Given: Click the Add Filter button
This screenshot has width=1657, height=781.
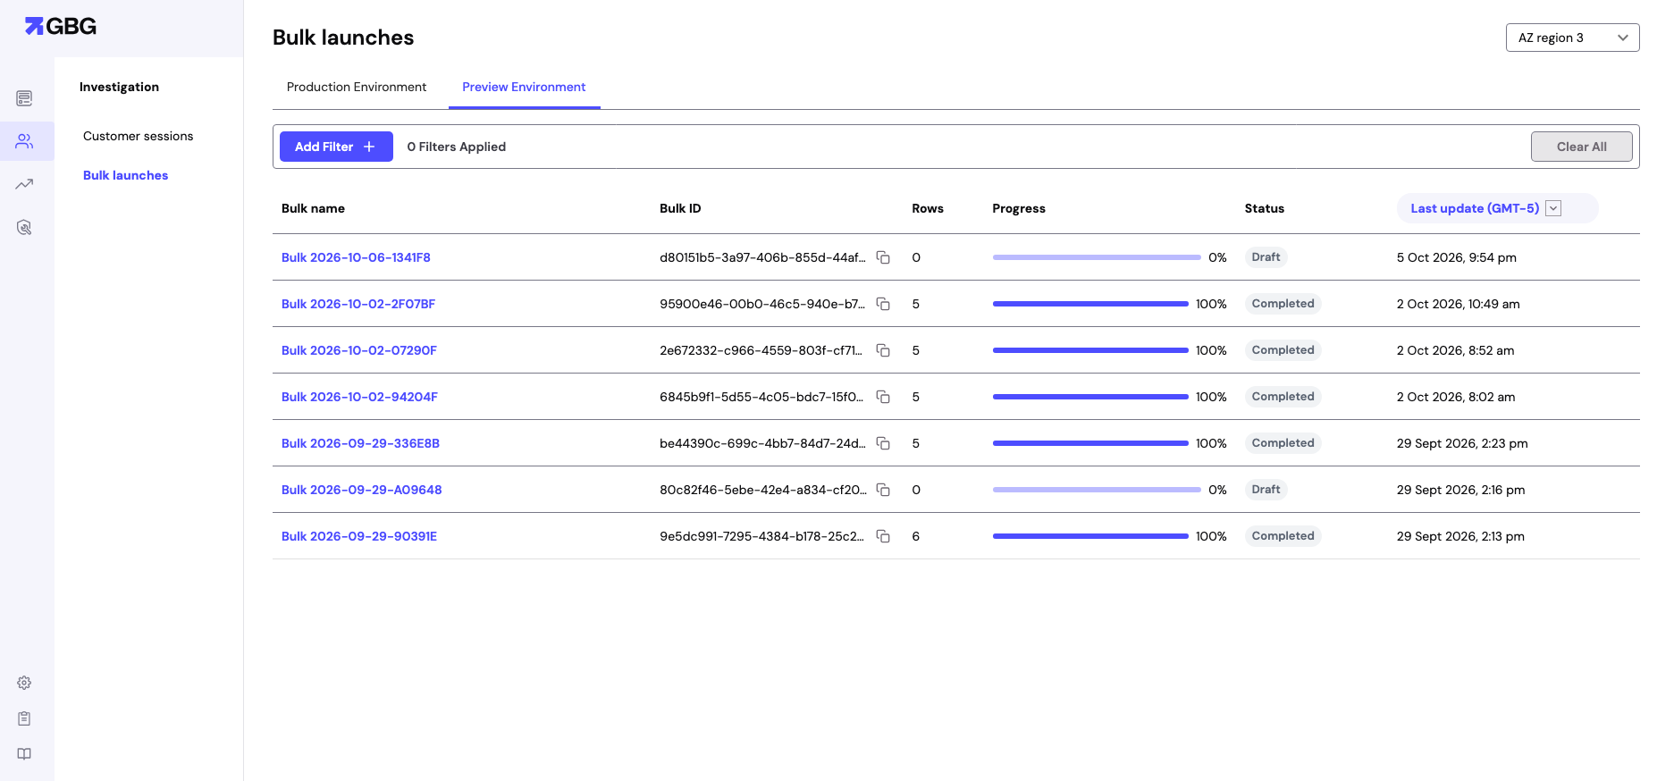Looking at the screenshot, I should [336, 147].
